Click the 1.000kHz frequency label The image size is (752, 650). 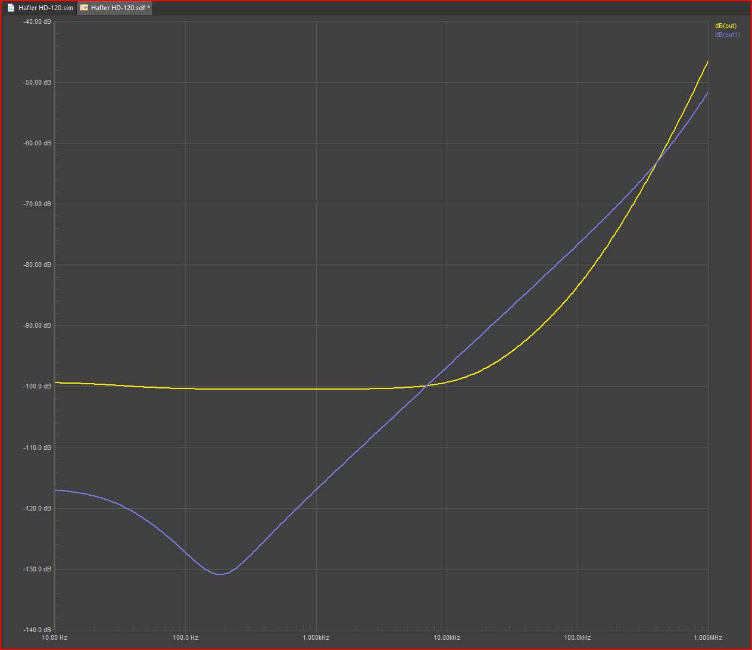[x=316, y=637]
